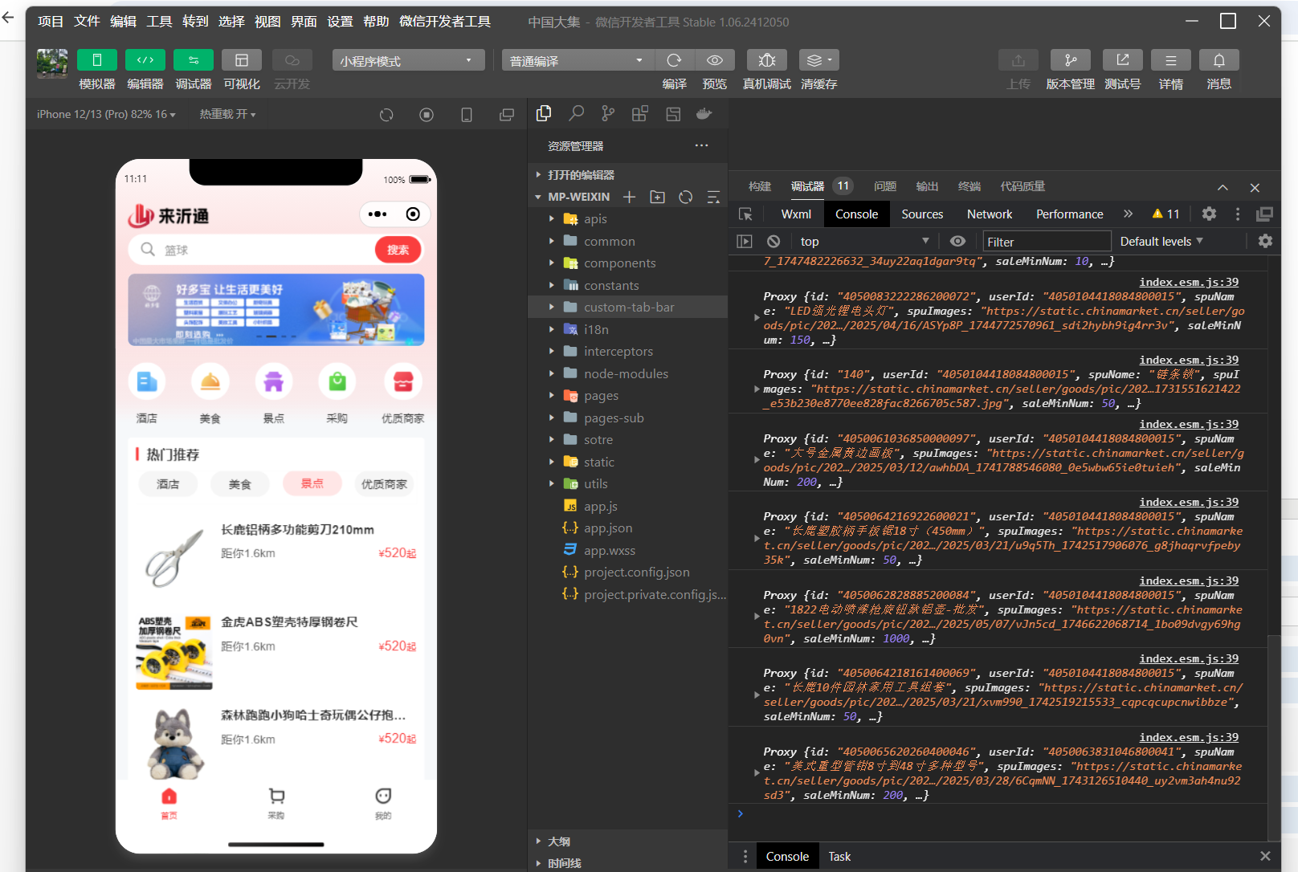
Task: Open the 普通编译 compile mode dropdown
Action: 578,60
